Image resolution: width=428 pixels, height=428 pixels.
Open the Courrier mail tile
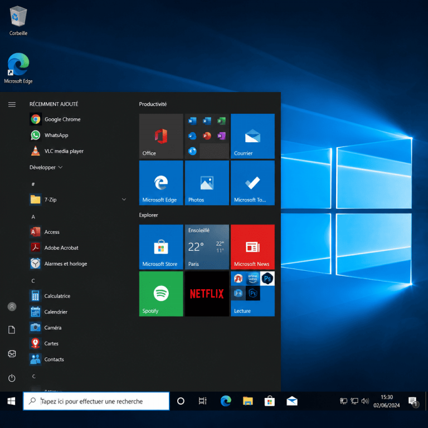click(x=252, y=136)
